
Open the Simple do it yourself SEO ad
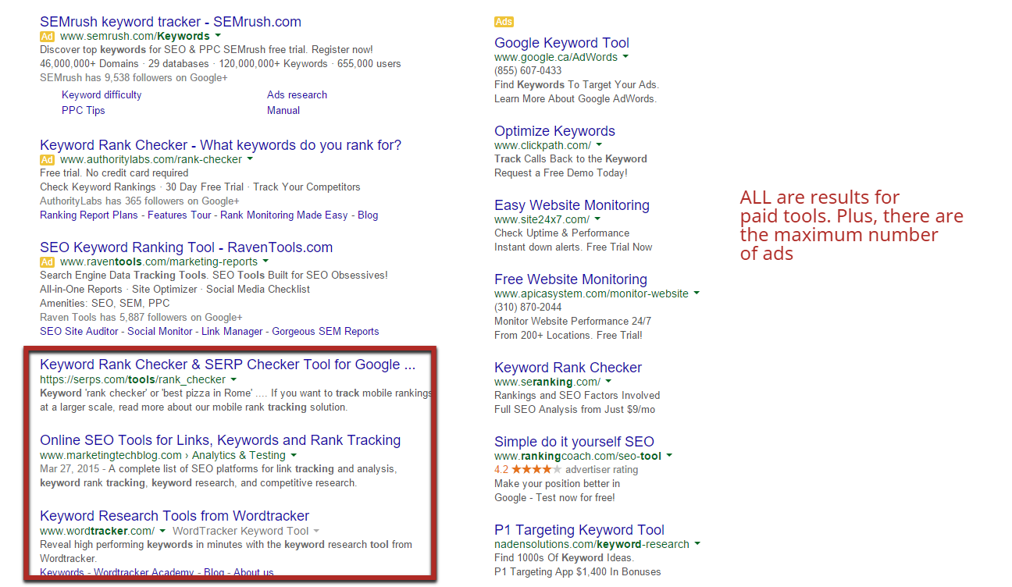tap(574, 442)
